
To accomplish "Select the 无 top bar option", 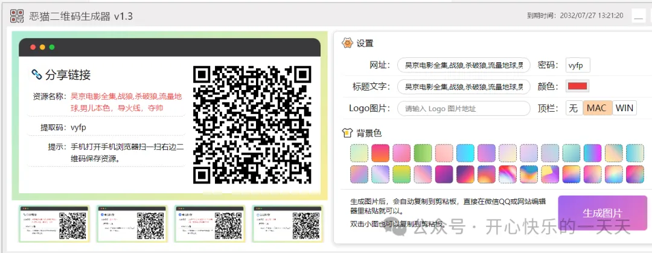I will [x=574, y=108].
